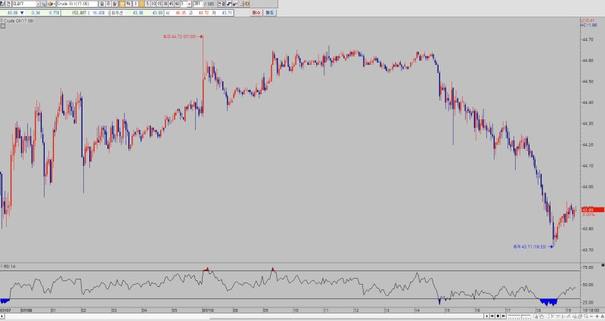Click the Crude Oil(17.08) chart title label
The height and width of the screenshot is (321, 605).
pyautogui.click(x=18, y=21)
